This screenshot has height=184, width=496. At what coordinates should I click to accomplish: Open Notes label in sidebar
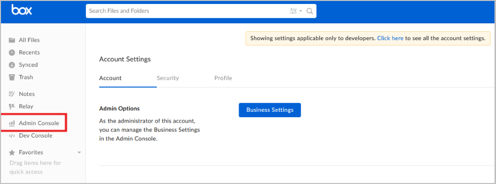point(27,94)
